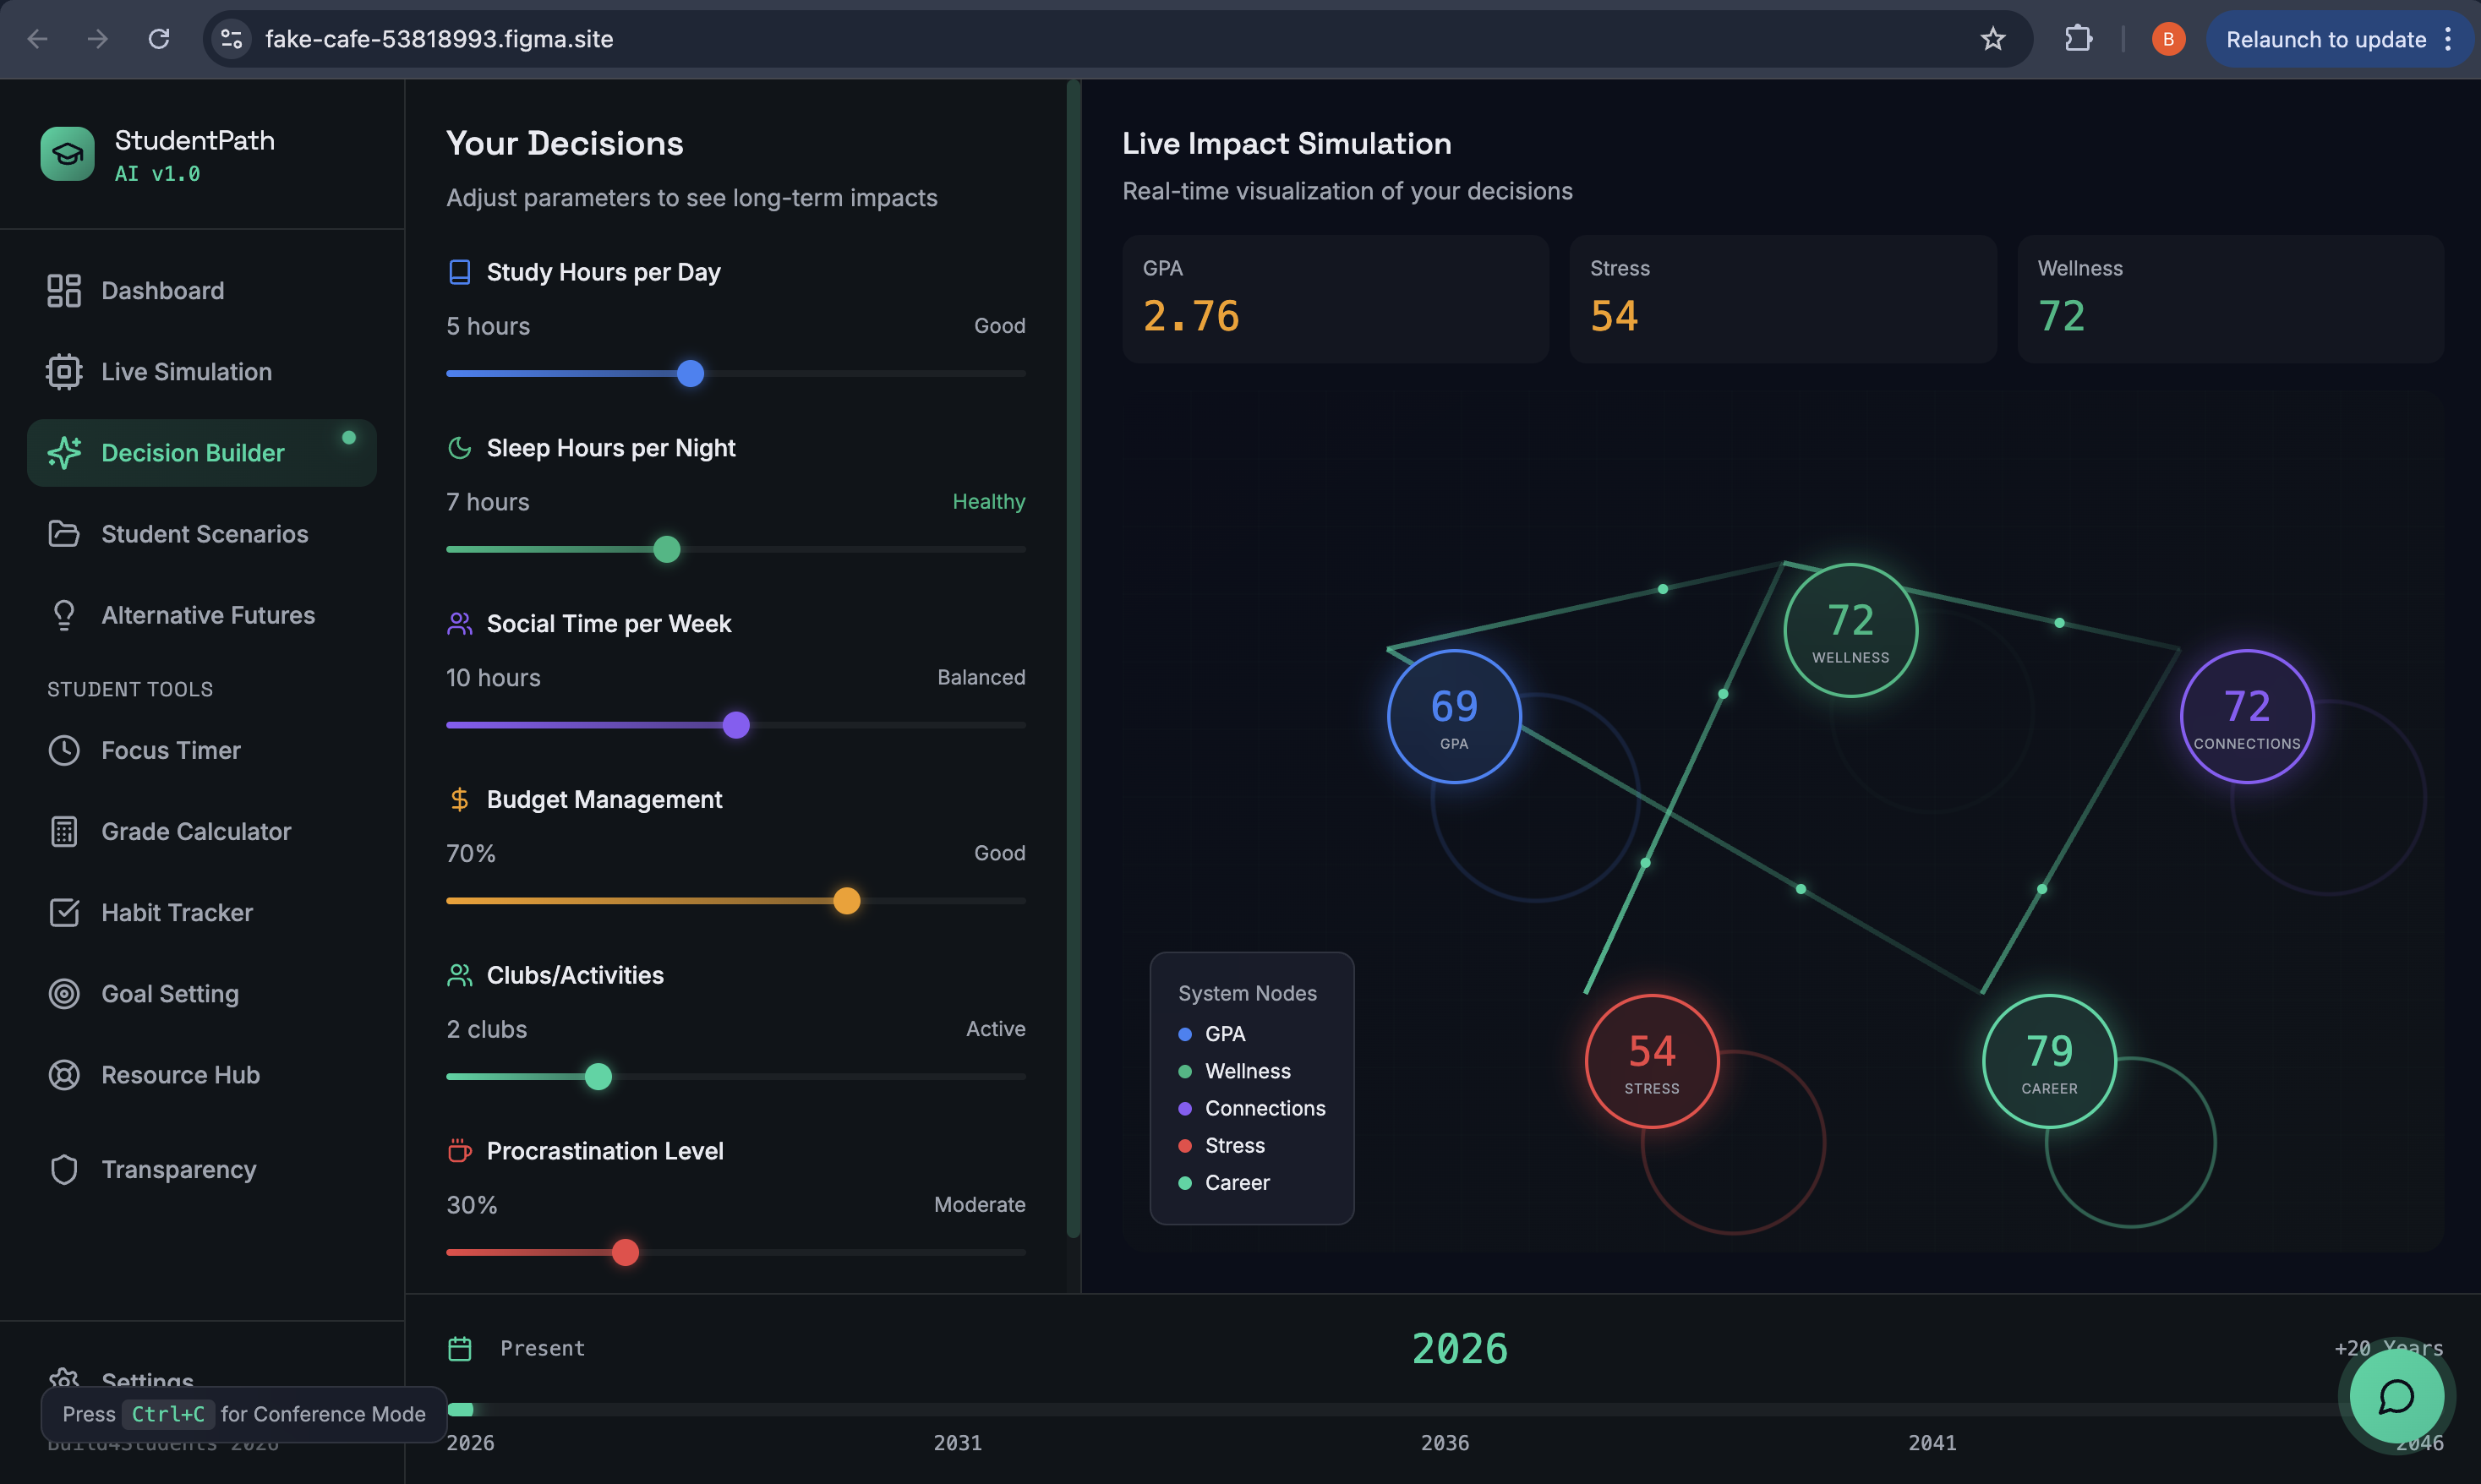2481x1484 pixels.
Task: Click the Goal Setting target icon
Action: (64, 994)
